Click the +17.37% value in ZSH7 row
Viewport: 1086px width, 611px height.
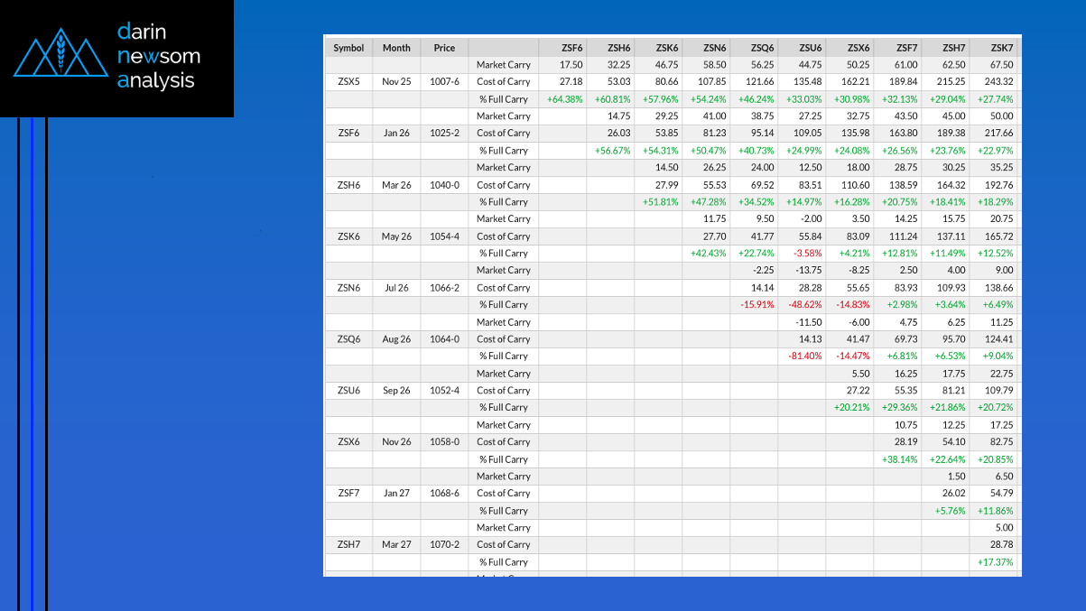point(995,562)
